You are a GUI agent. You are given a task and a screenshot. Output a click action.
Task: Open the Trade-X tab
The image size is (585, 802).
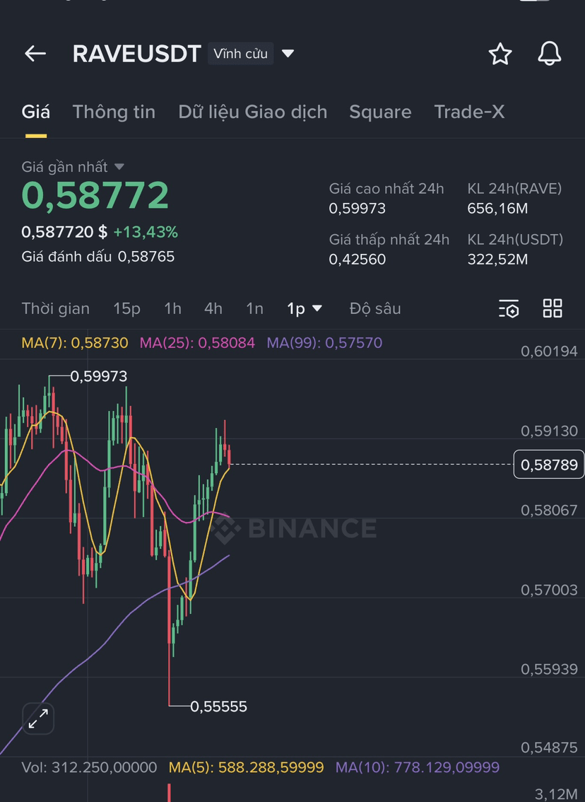tap(469, 112)
